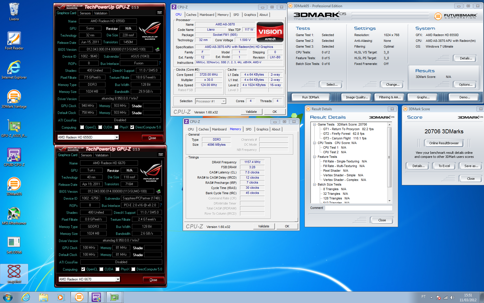484x303 pixels.
Task: Toggle the DirectCompute 5.0 checkbox for HD 6550D
Action: [x=132, y=127]
